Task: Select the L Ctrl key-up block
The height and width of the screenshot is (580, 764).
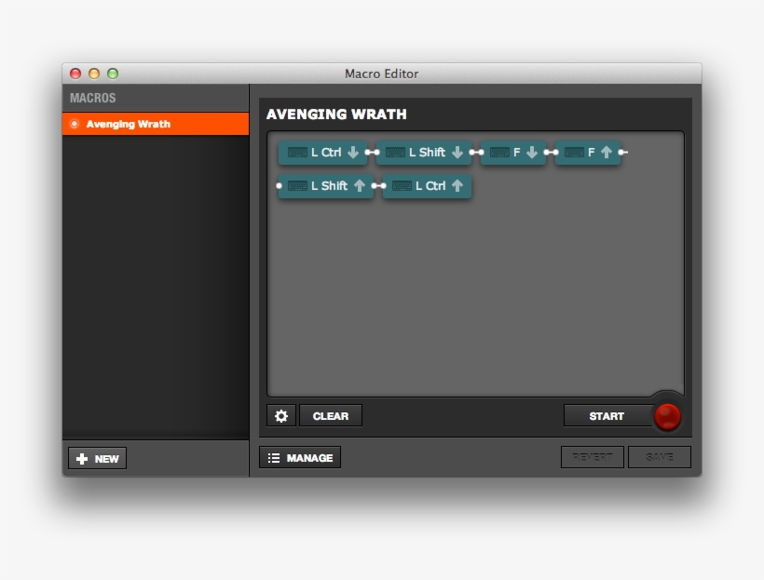Action: pyautogui.click(x=427, y=186)
